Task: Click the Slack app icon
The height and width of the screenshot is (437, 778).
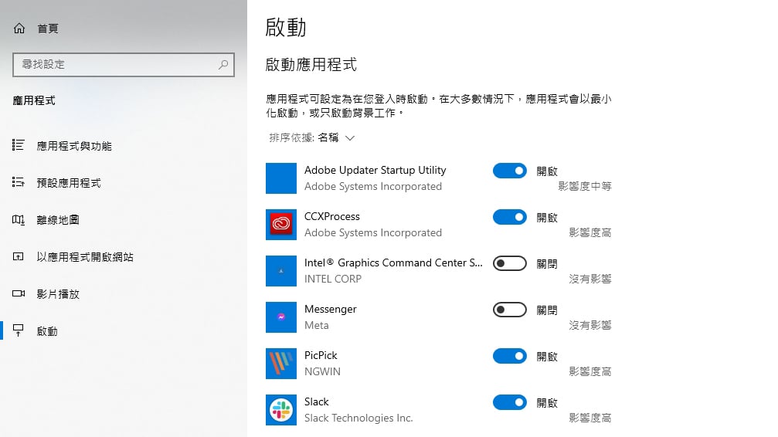Action: click(280, 410)
